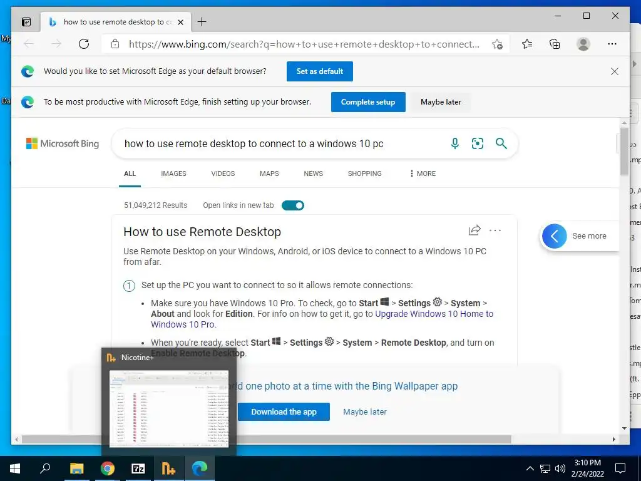Viewport: 641px width, 481px height.
Task: Share the Remote Desktop answer card
Action: point(474,230)
